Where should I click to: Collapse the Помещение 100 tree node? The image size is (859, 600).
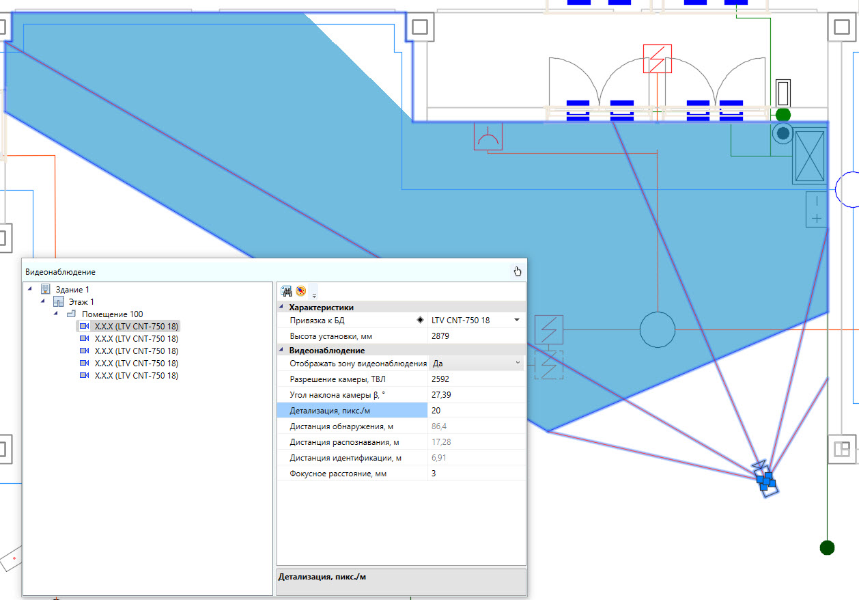pos(55,314)
